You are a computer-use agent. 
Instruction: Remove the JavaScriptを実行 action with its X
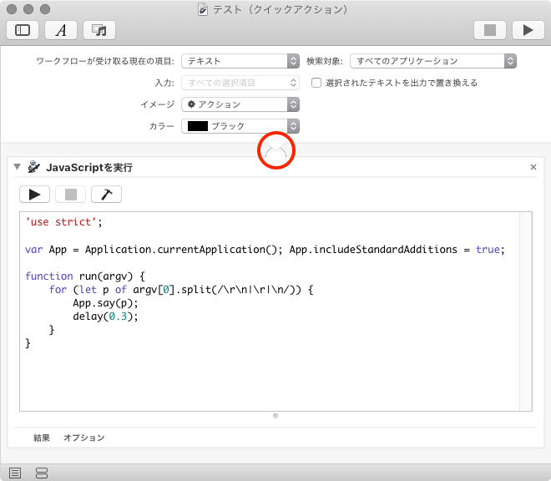[x=533, y=168]
